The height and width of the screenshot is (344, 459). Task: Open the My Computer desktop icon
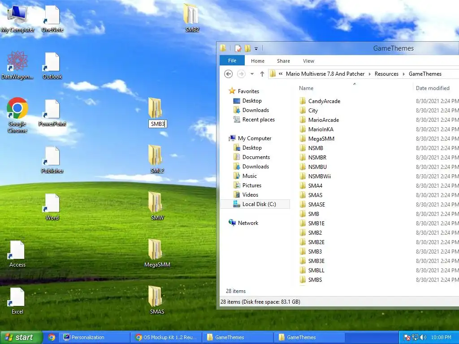[x=17, y=18]
